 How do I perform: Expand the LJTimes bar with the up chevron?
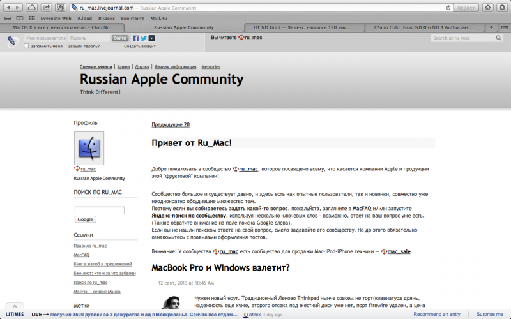[x=14, y=306]
